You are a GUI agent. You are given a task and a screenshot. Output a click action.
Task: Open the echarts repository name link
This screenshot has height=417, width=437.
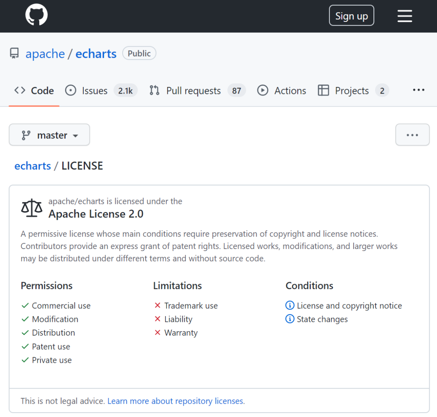point(96,53)
